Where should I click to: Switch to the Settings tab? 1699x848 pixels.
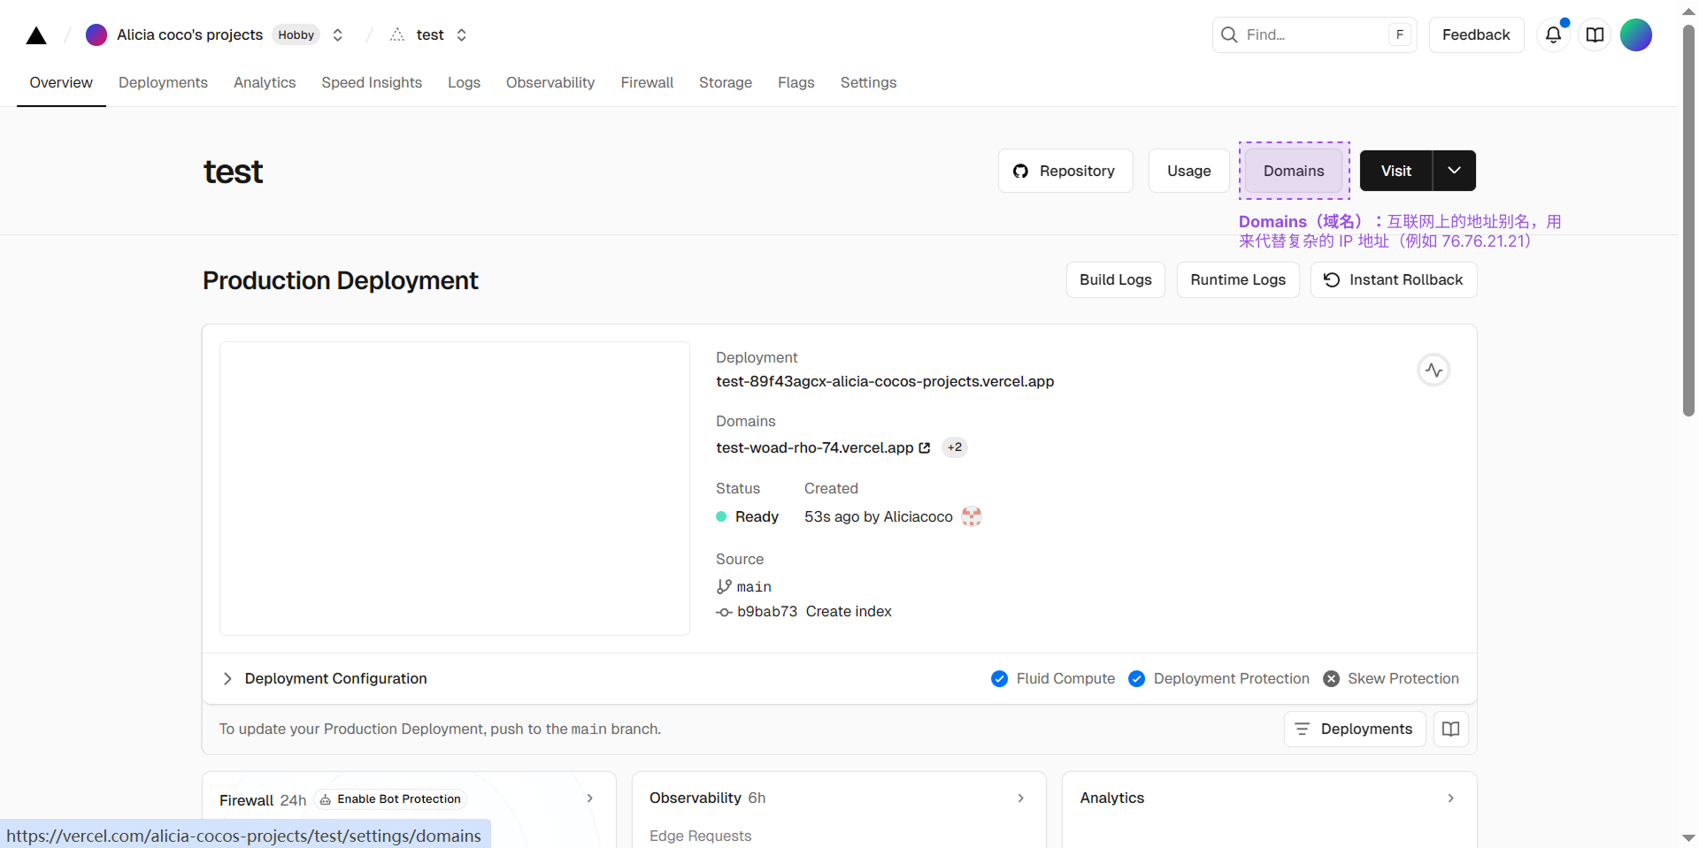click(x=868, y=82)
